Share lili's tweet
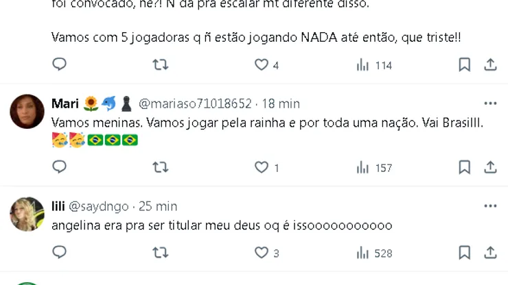Image resolution: width=508 pixels, height=285 pixels. pos(490,253)
